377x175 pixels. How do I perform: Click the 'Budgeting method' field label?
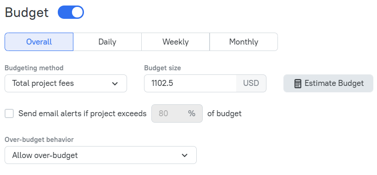pyautogui.click(x=34, y=68)
